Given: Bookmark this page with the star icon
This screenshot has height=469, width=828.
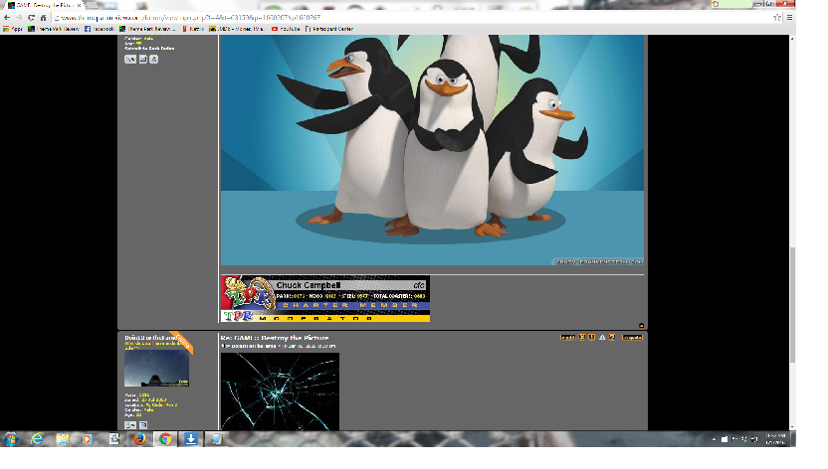Looking at the screenshot, I should [x=777, y=18].
